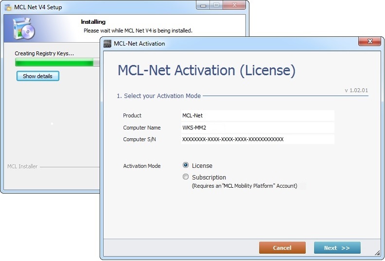The image size is (385, 261).
Task: Select the Subscription activation mode
Action: click(186, 177)
